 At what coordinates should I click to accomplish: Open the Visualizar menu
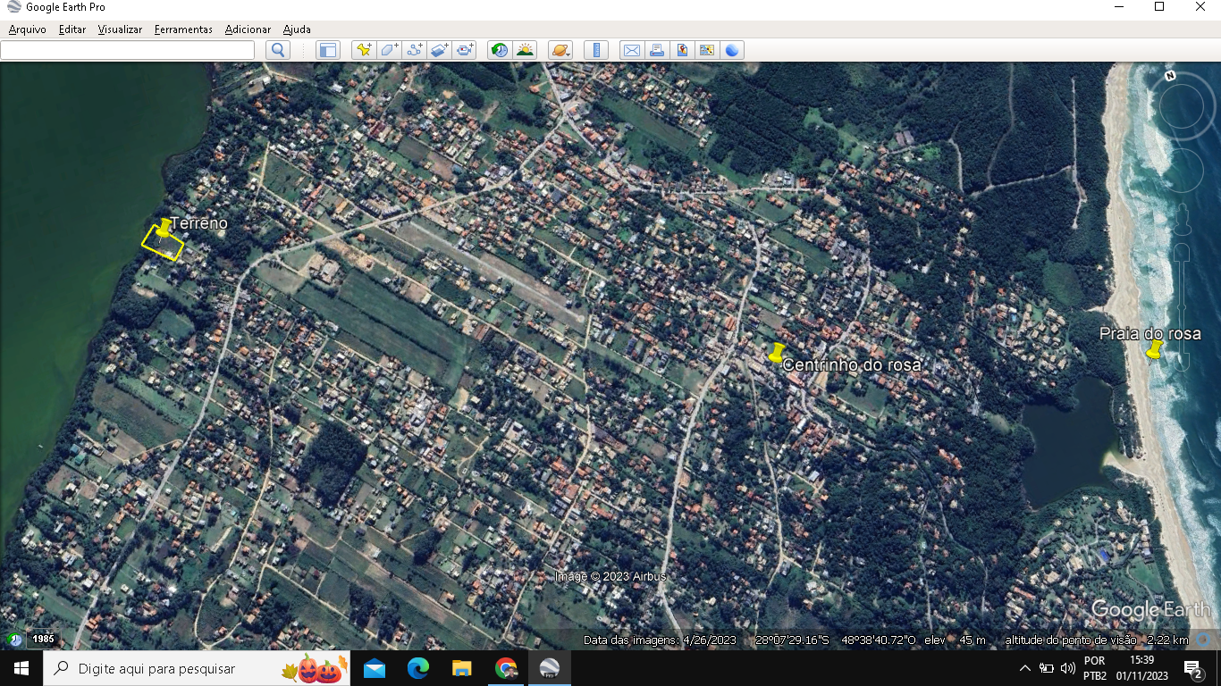point(120,29)
